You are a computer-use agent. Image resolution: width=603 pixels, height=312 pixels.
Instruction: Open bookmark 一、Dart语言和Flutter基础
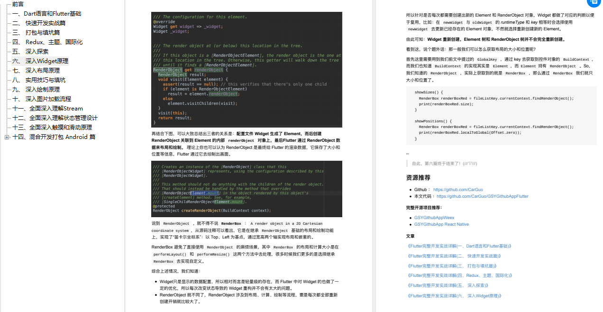(x=46, y=13)
